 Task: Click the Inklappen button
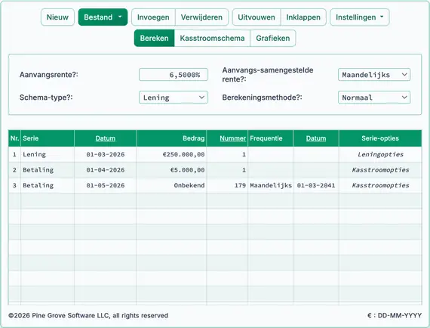point(303,17)
